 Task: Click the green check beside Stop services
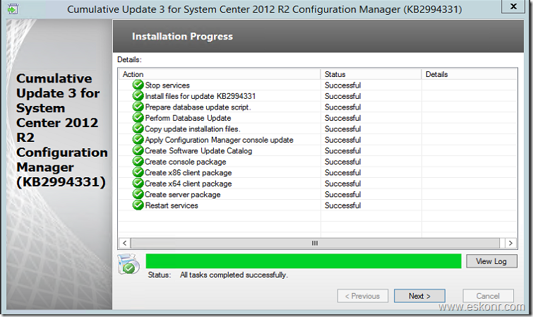(x=138, y=85)
